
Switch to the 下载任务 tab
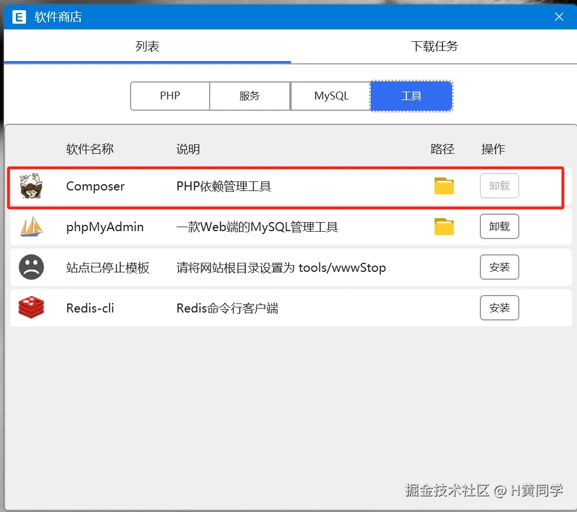pos(434,46)
